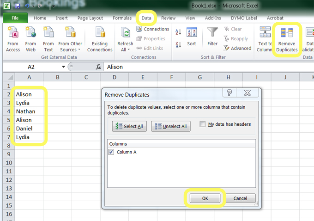
Task: Enable My data has headers checkbox
Action: click(x=203, y=124)
